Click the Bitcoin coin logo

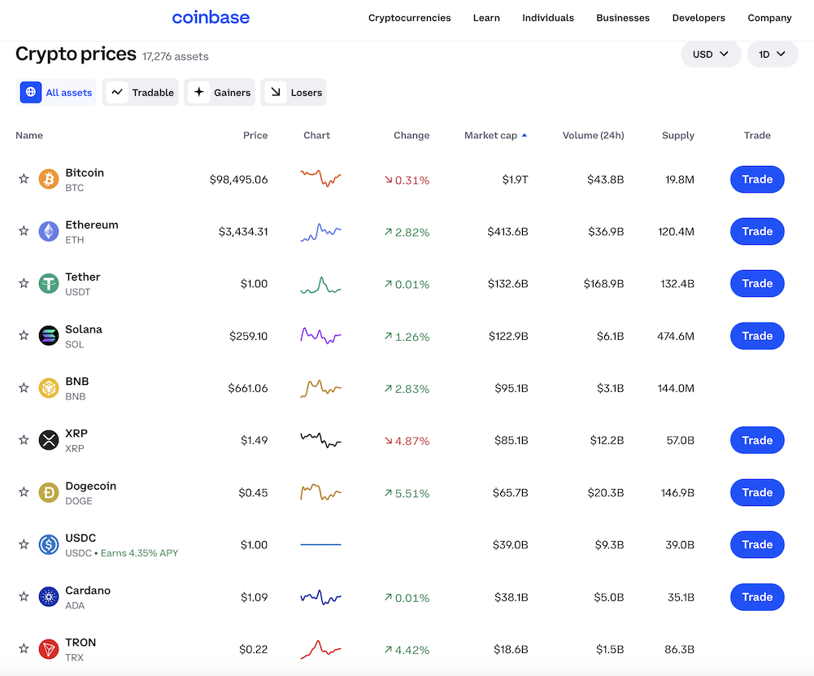point(49,179)
